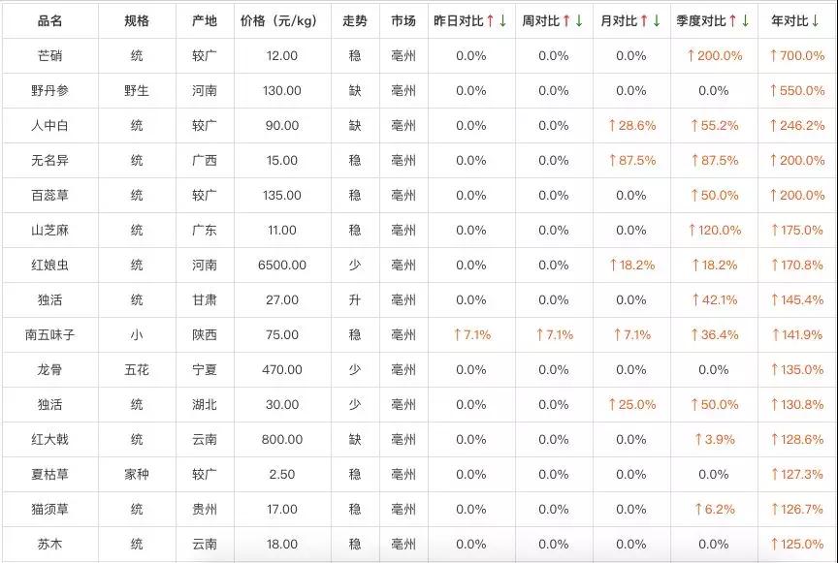Sort ascending by 昨日对比 red up arrow
The height and width of the screenshot is (563, 838).
[490, 21]
